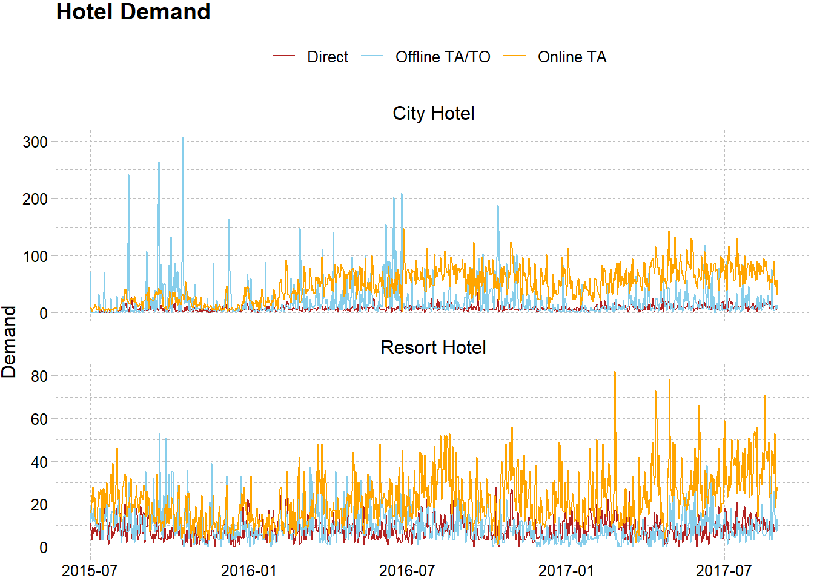Click the 300 tick on City Hotel axis
The width and height of the screenshot is (814, 581).
[35, 142]
